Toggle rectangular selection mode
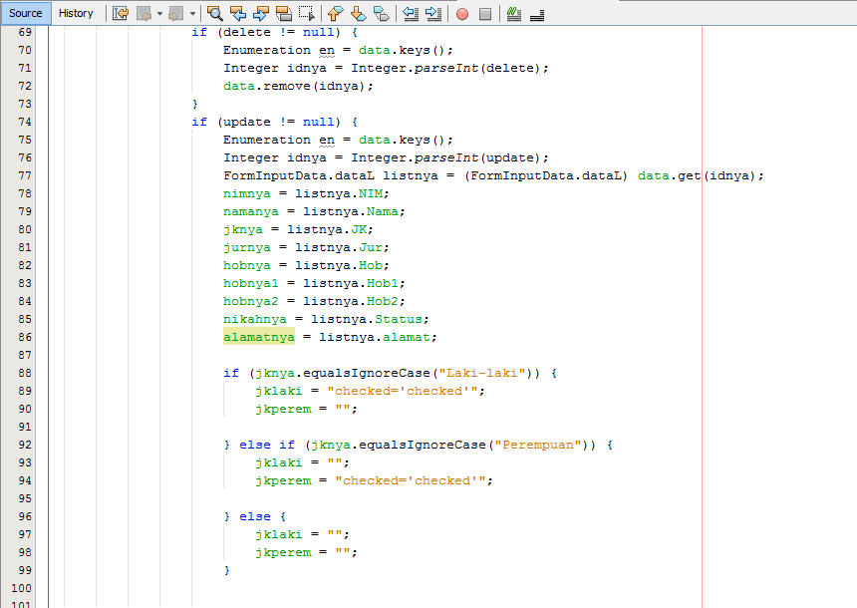The image size is (857, 608). (306, 13)
